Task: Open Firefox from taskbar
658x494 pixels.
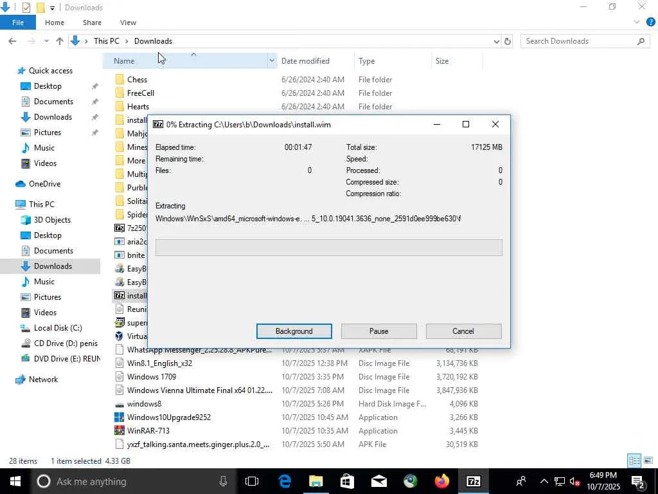Action: tap(442, 481)
